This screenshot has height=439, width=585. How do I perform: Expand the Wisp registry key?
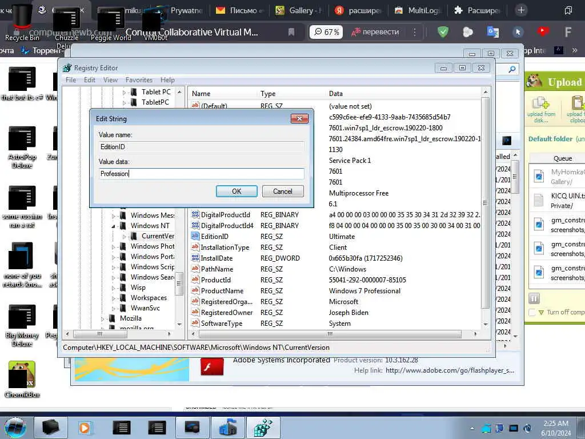113,288
